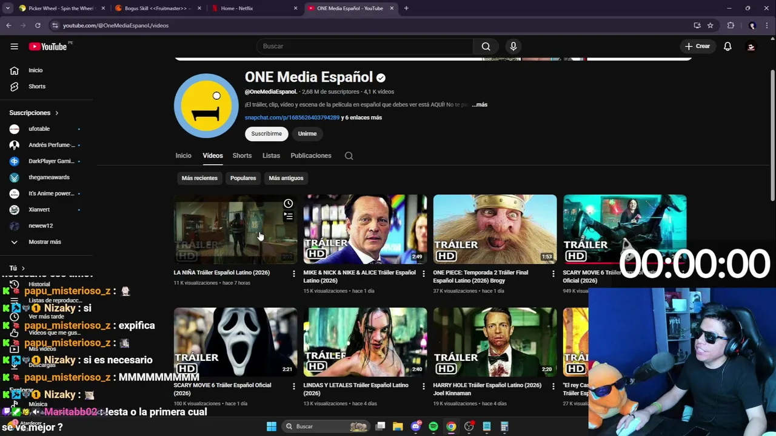Switch to channel Inicio tab

click(x=184, y=156)
